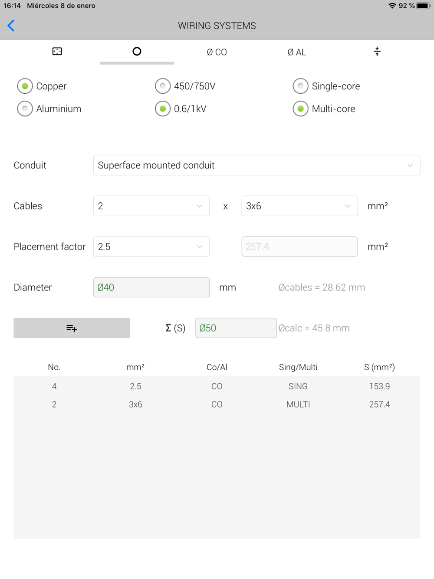This screenshot has width=434, height=579.
Task: Expand the Placement factor dropdown
Action: point(151,247)
